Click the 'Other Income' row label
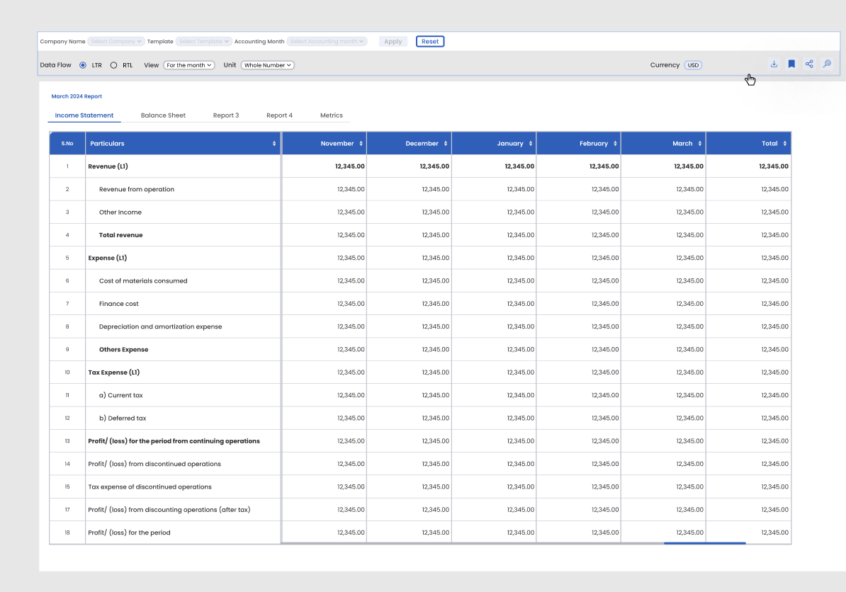This screenshot has height=592, width=846. (120, 212)
